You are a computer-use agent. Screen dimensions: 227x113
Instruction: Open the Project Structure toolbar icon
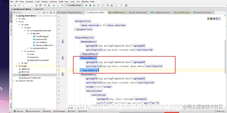pyautogui.click(x=111, y=5)
